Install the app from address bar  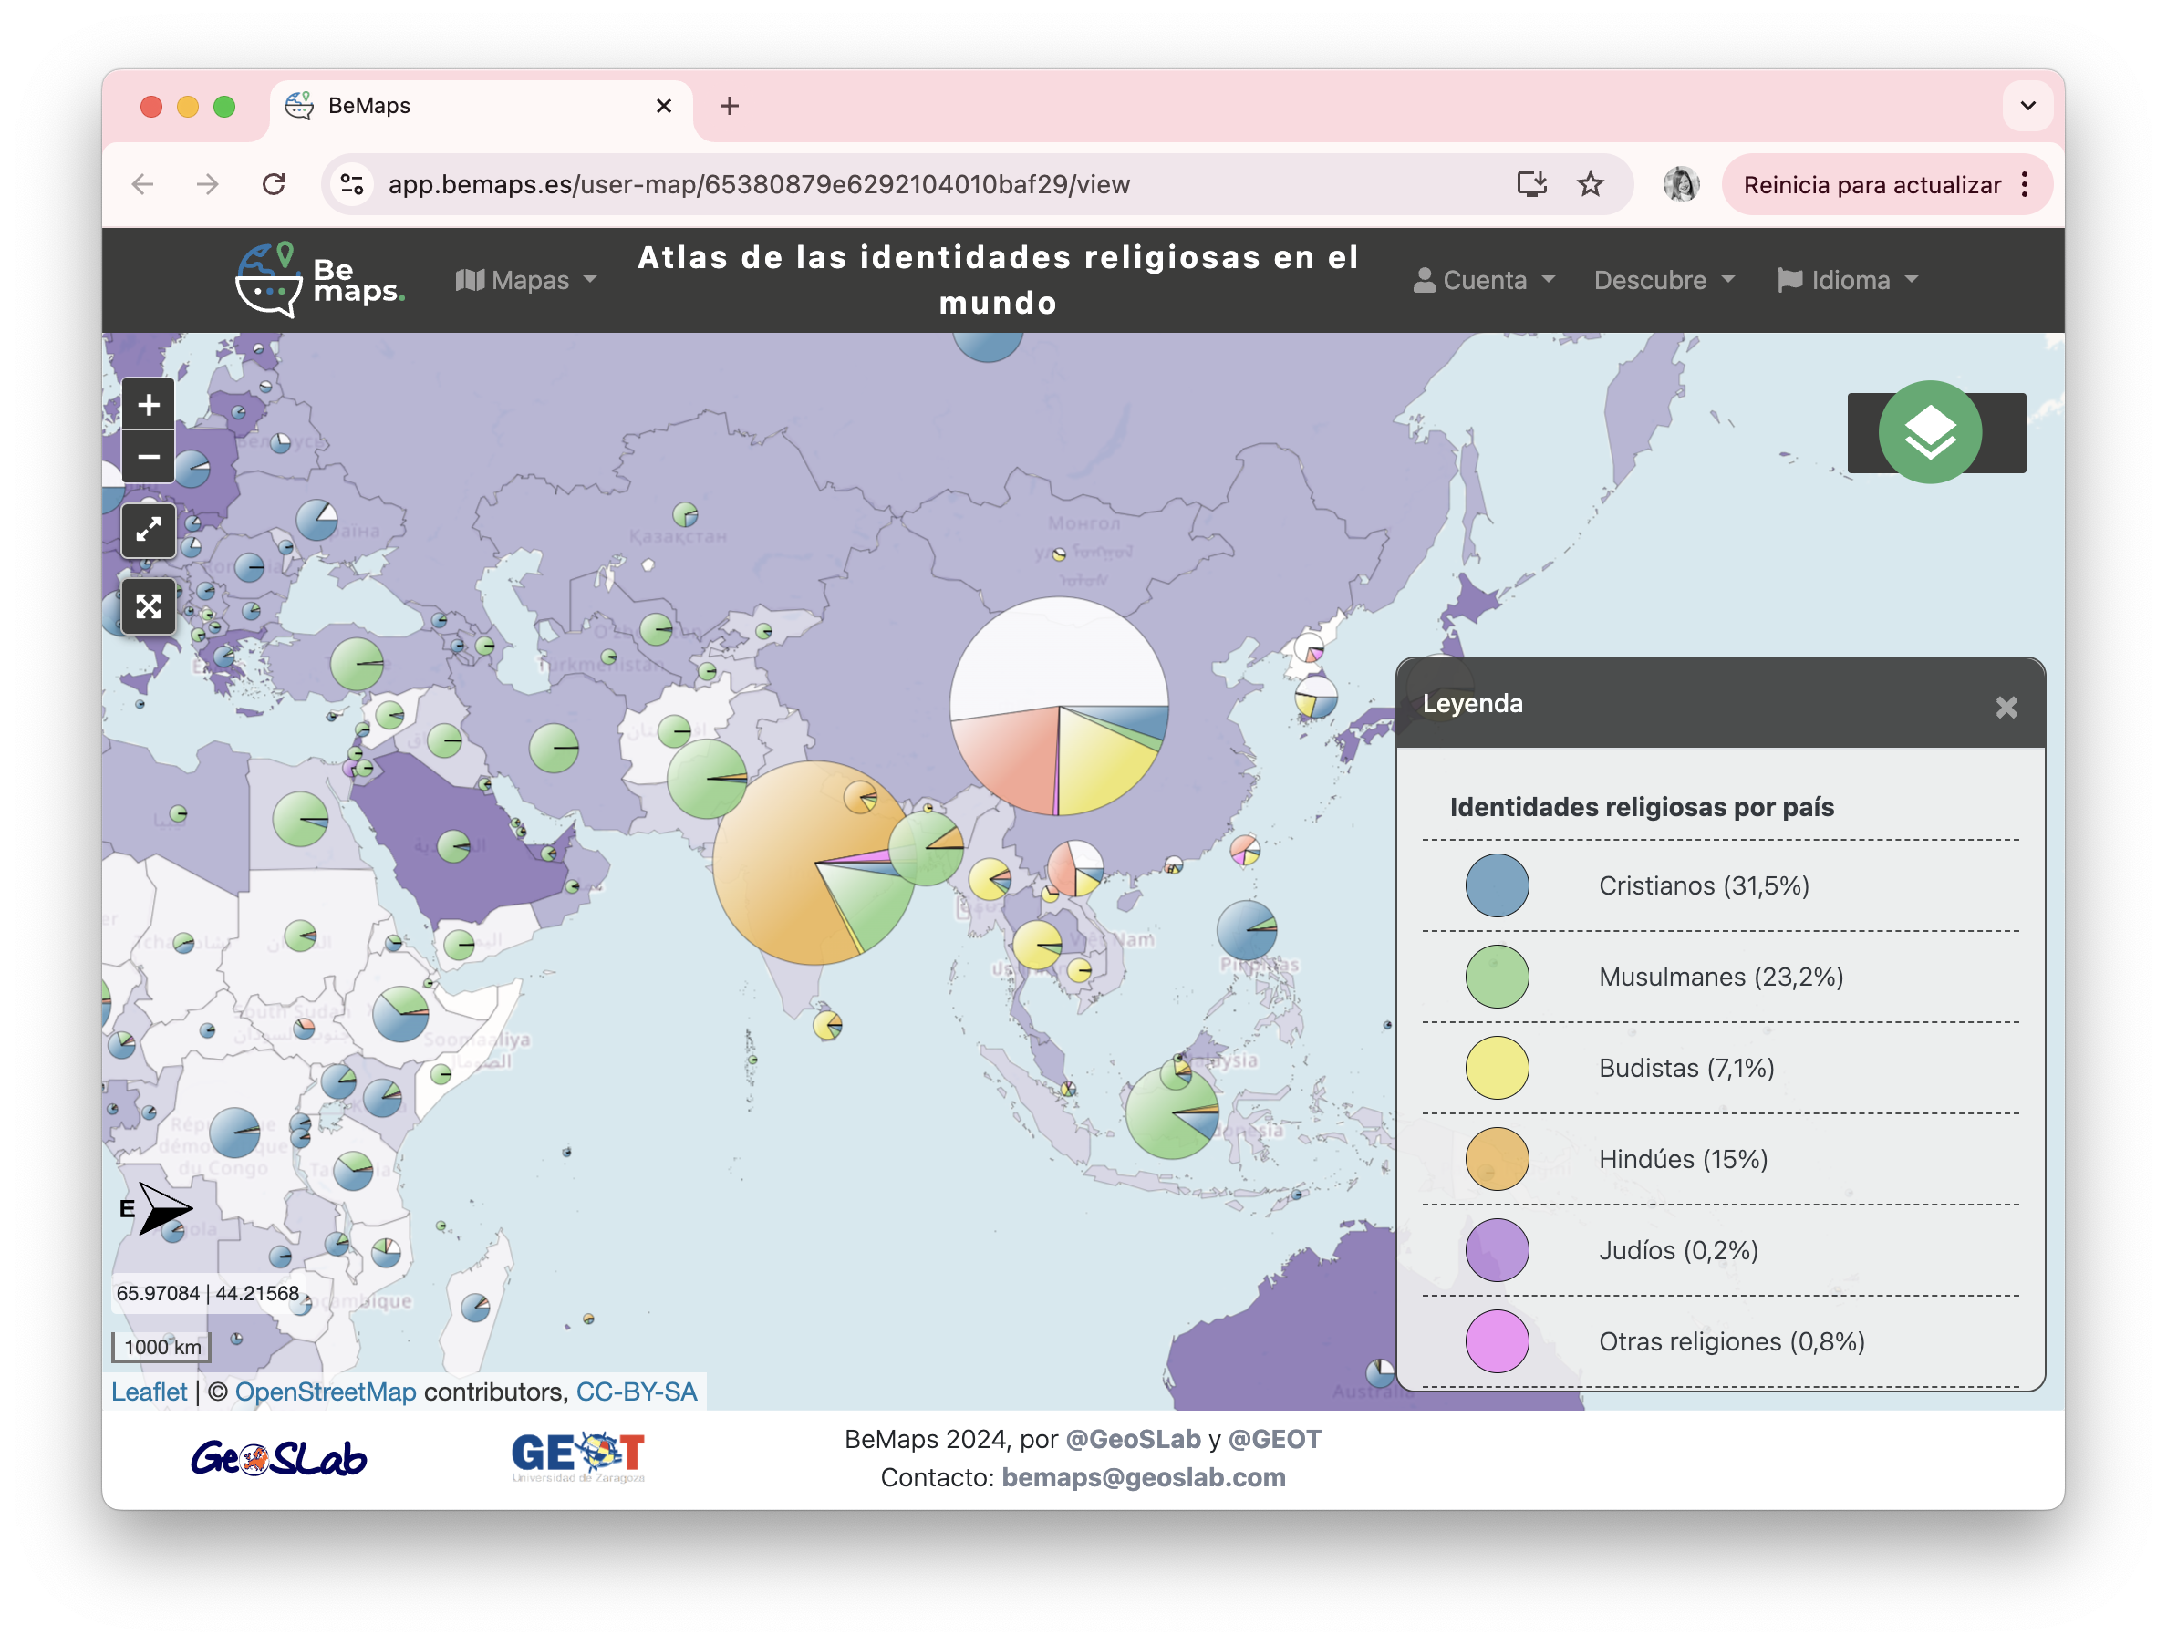(x=1531, y=184)
